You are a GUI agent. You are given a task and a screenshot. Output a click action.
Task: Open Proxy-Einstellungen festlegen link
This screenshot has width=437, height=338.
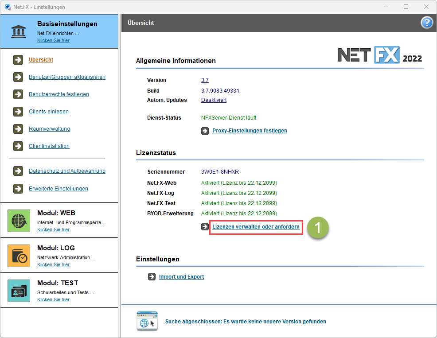[x=250, y=131]
